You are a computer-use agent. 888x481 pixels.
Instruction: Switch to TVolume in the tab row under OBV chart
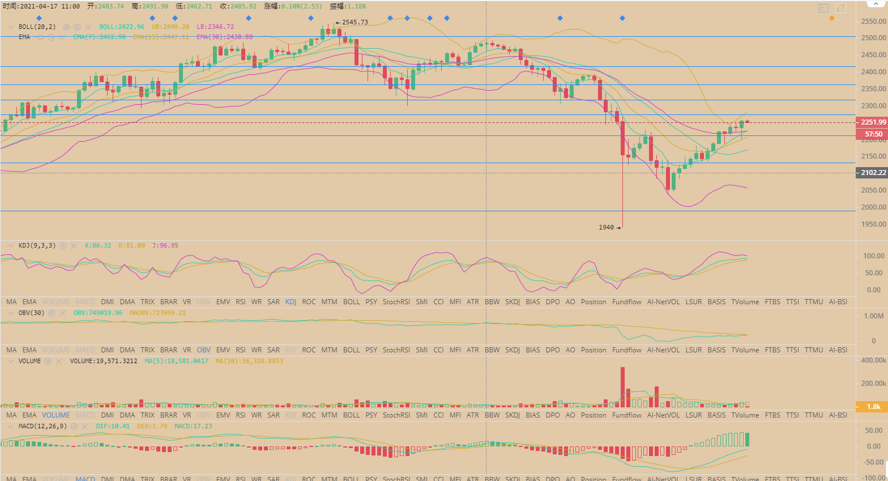[745, 350]
